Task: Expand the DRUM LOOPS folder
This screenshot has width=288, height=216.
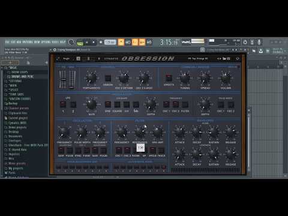Action: point(19,72)
